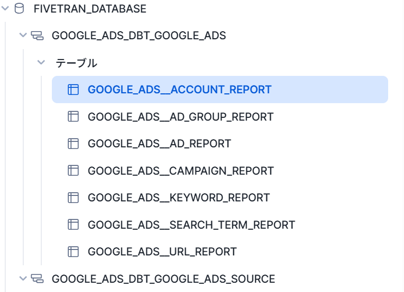Open the GOOGLE_ADS__AD_GROUP_REPORT table
404x292 pixels.
[180, 117]
